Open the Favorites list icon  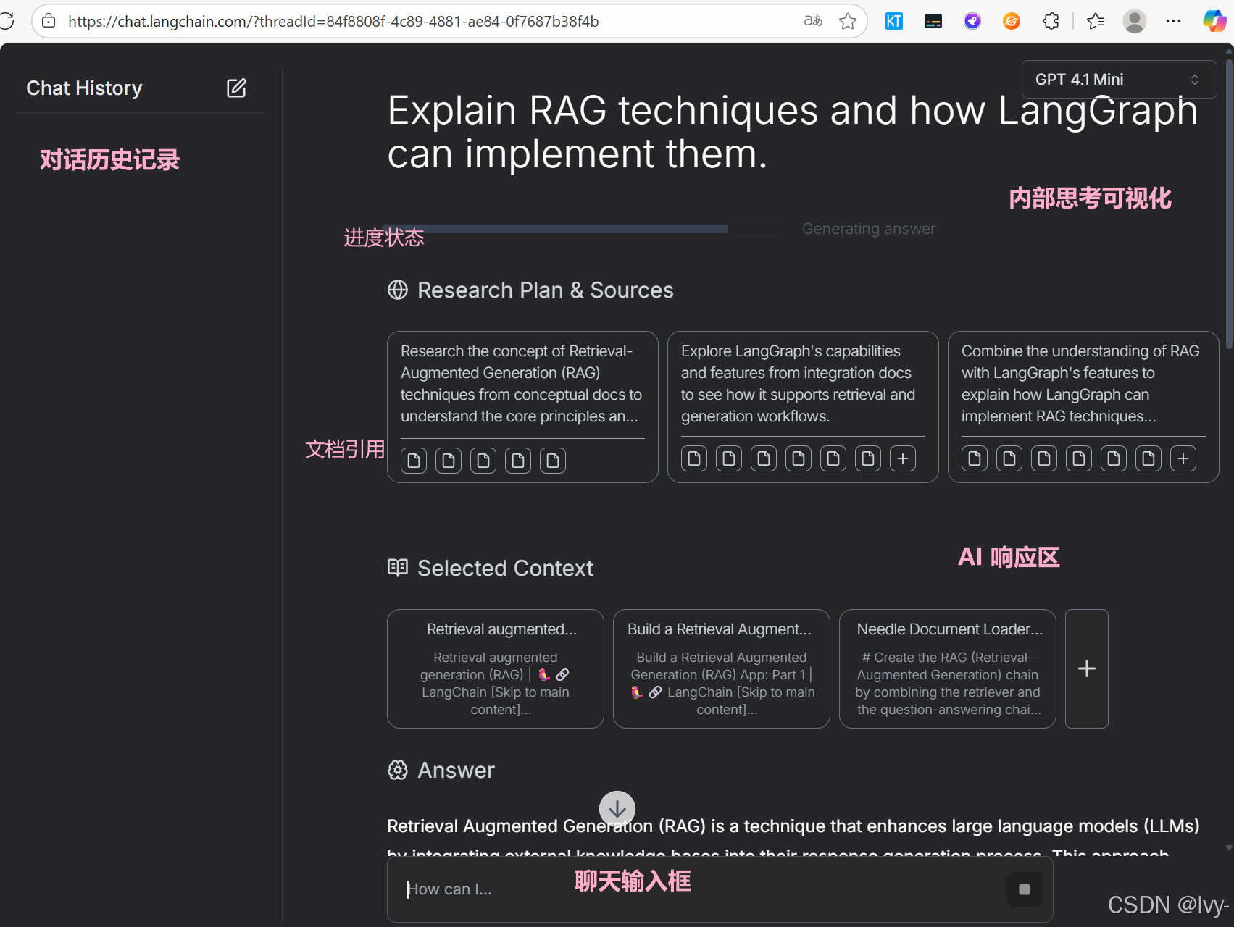(1096, 22)
